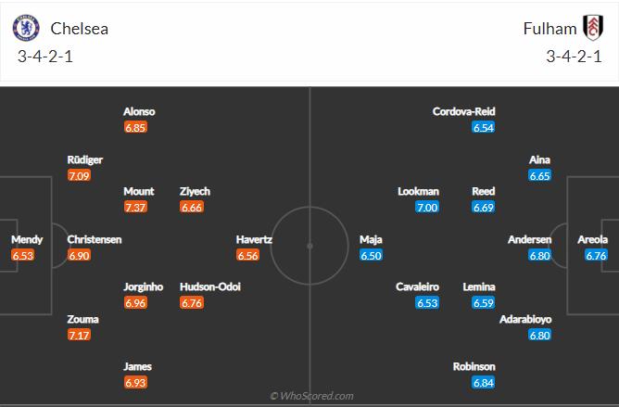
Task: Open the Fulham team name link
Action: tap(547, 28)
